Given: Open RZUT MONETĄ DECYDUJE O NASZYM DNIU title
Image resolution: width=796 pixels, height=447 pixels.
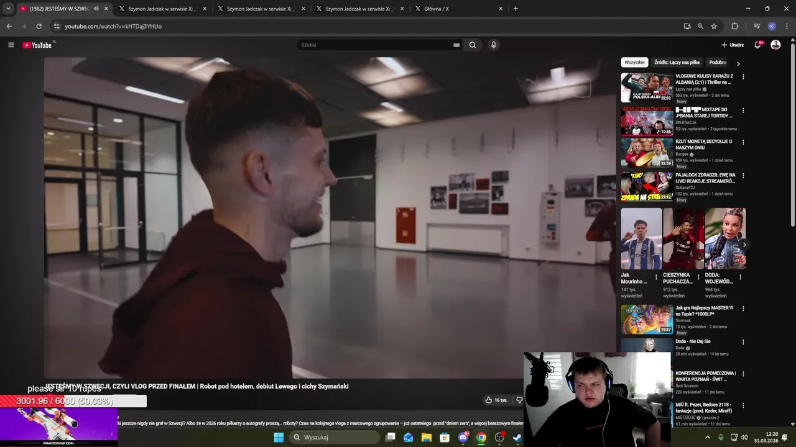Looking at the screenshot, I should (x=704, y=145).
